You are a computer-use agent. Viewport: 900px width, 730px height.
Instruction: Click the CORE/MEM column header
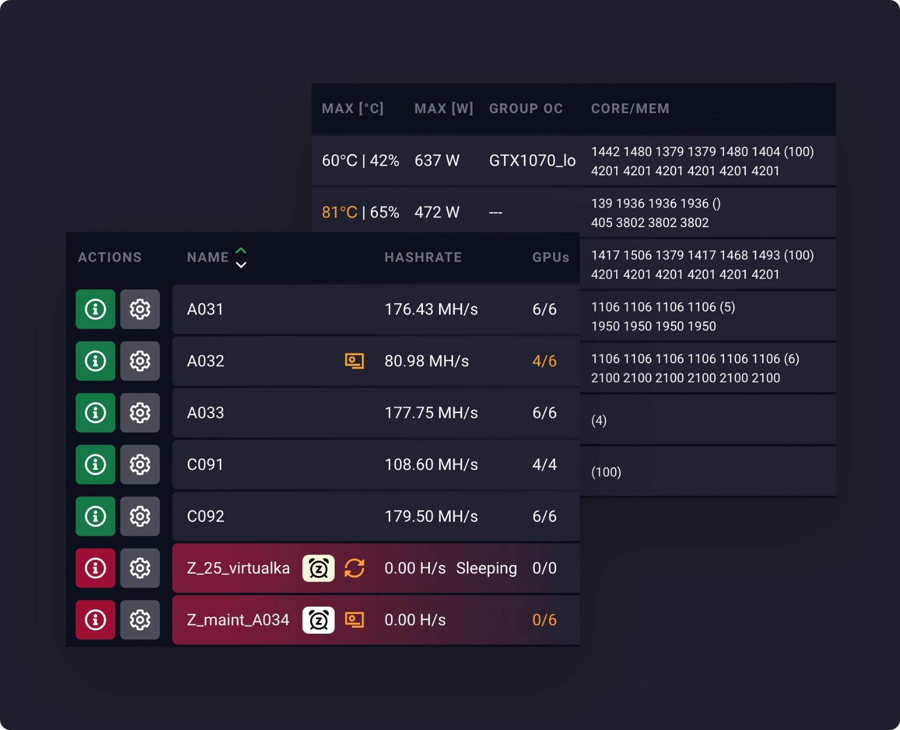(x=630, y=108)
